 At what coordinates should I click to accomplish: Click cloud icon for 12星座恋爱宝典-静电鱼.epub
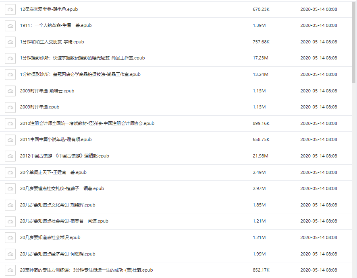(x=10, y=10)
